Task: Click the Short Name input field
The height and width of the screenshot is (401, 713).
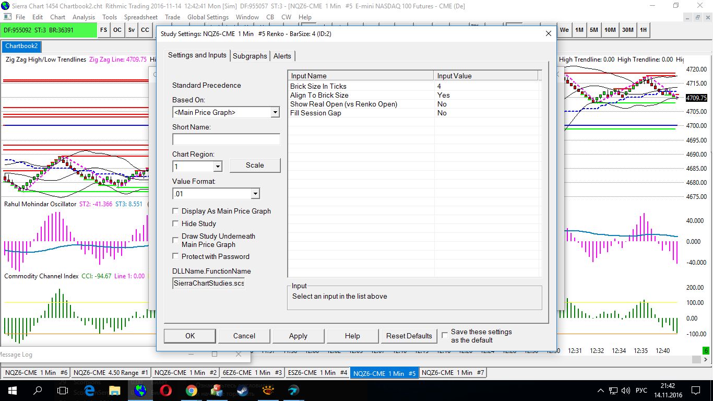Action: pyautogui.click(x=226, y=139)
